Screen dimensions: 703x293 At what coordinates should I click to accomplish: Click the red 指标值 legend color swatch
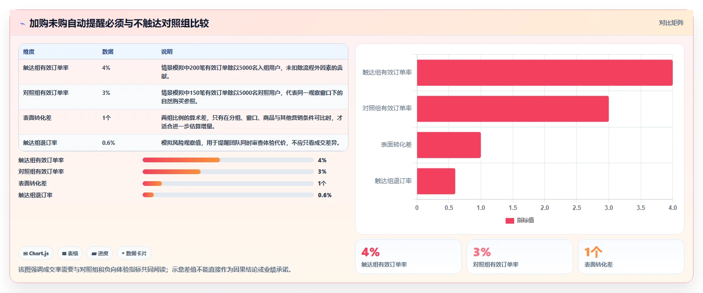tap(509, 221)
